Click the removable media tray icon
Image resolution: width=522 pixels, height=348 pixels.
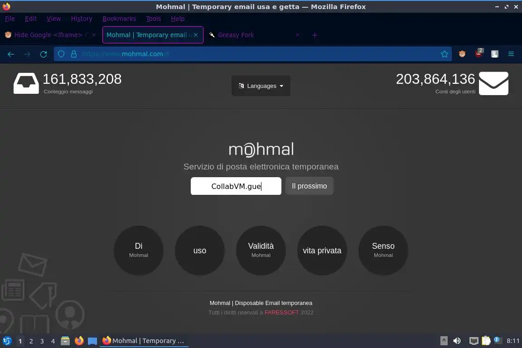pyautogui.click(x=444, y=341)
